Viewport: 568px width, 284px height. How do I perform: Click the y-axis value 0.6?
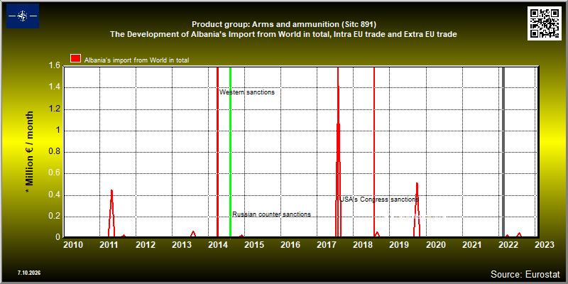pyautogui.click(x=55, y=173)
